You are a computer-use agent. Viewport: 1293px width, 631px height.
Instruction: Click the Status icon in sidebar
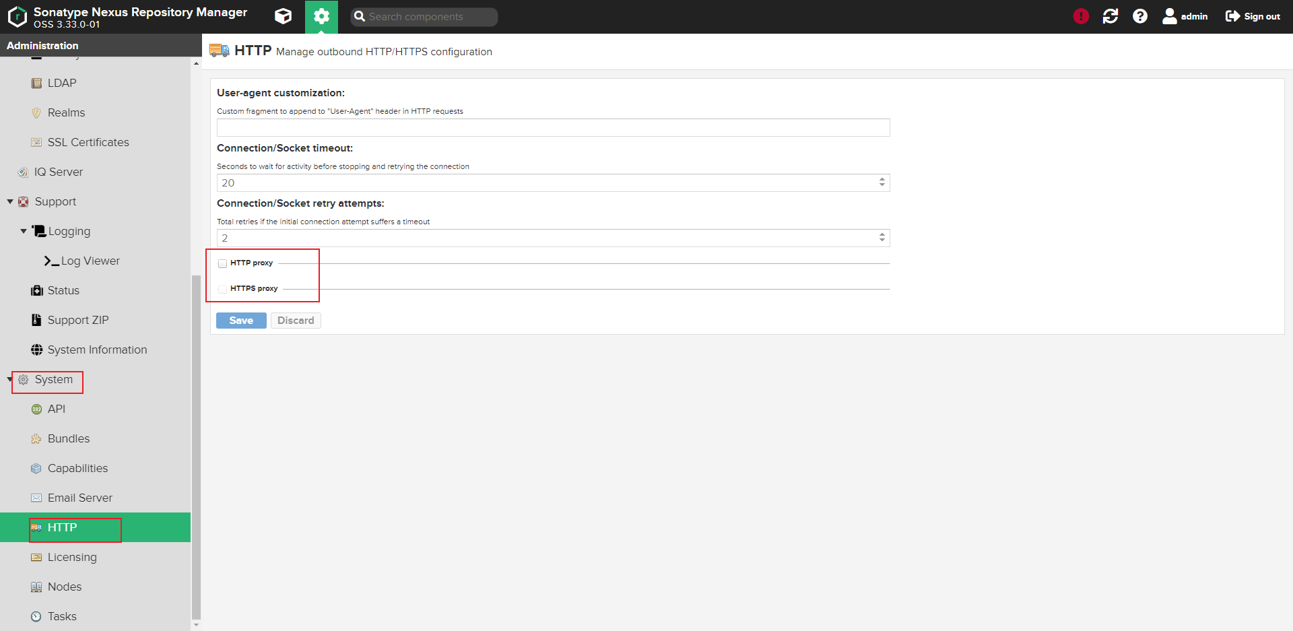click(x=36, y=290)
